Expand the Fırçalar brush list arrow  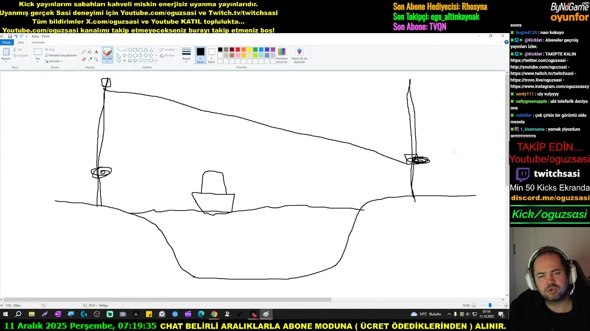[x=107, y=61]
